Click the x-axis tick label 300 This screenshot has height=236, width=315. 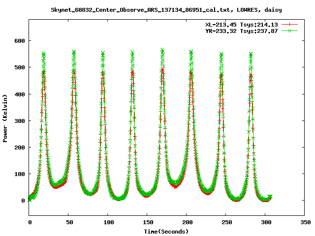pyautogui.click(x=266, y=222)
